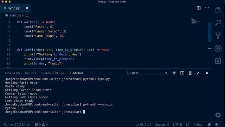
Task: Click the 'def waiter()' line in the editor
Action: (36, 22)
